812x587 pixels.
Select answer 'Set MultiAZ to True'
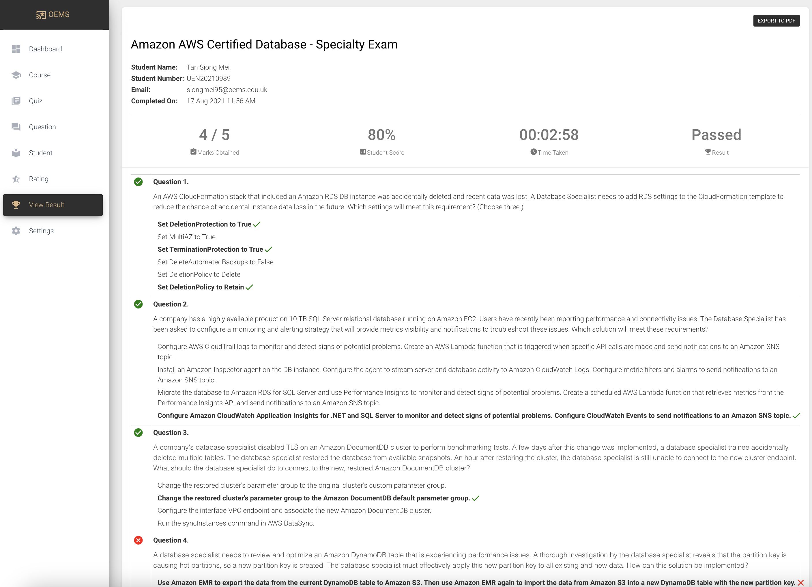pos(186,237)
